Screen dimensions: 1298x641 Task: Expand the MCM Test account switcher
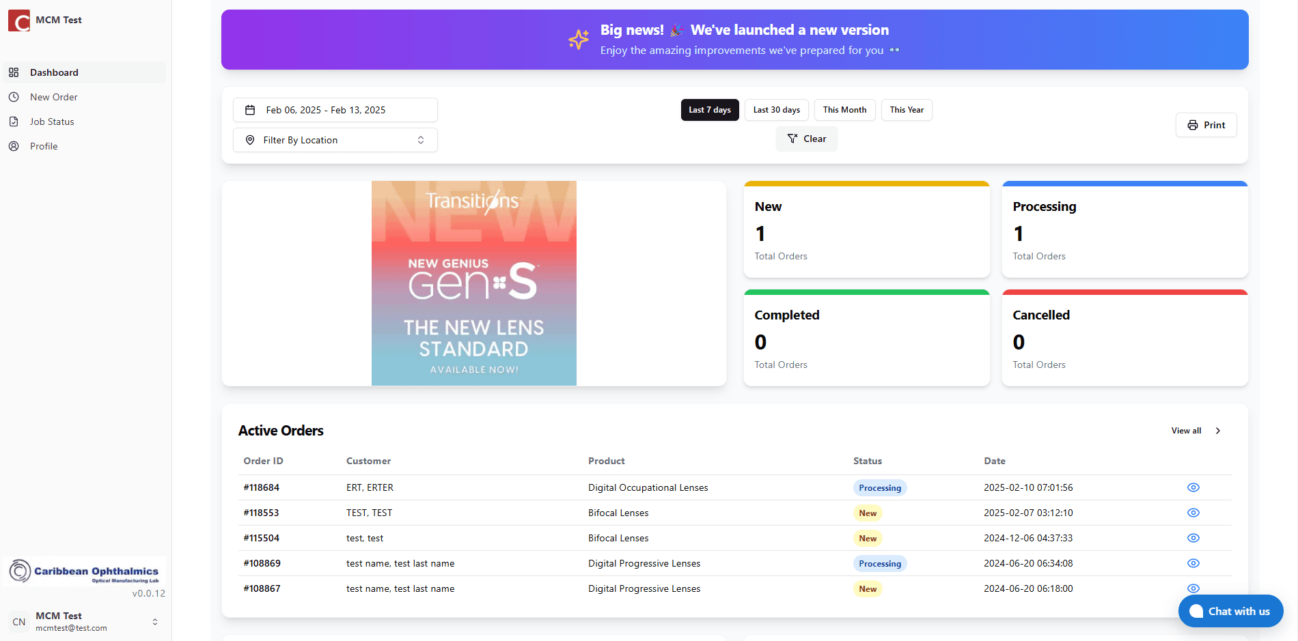[x=155, y=621]
